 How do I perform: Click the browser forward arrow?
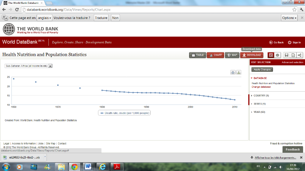pos(10,9)
